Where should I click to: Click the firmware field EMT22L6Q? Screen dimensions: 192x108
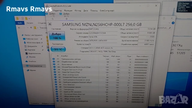[103, 29]
